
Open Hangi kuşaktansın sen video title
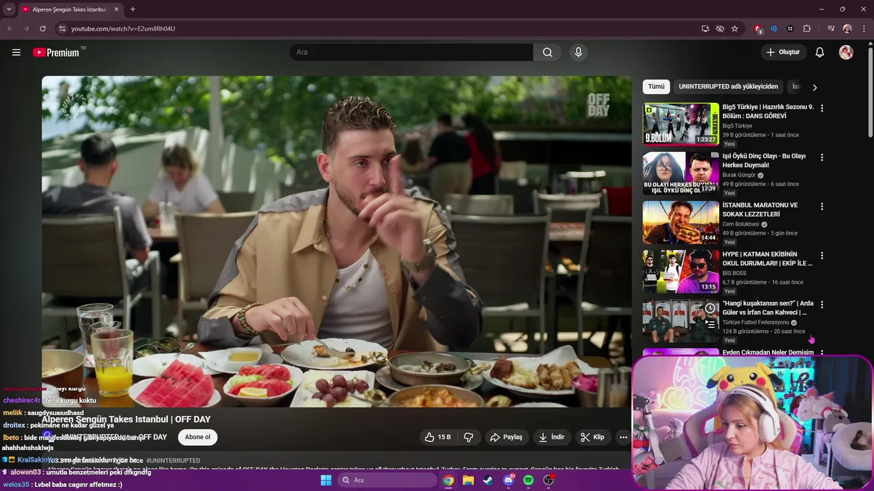click(768, 308)
